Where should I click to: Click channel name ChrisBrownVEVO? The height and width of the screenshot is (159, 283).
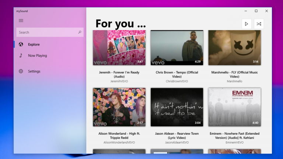[177, 81]
